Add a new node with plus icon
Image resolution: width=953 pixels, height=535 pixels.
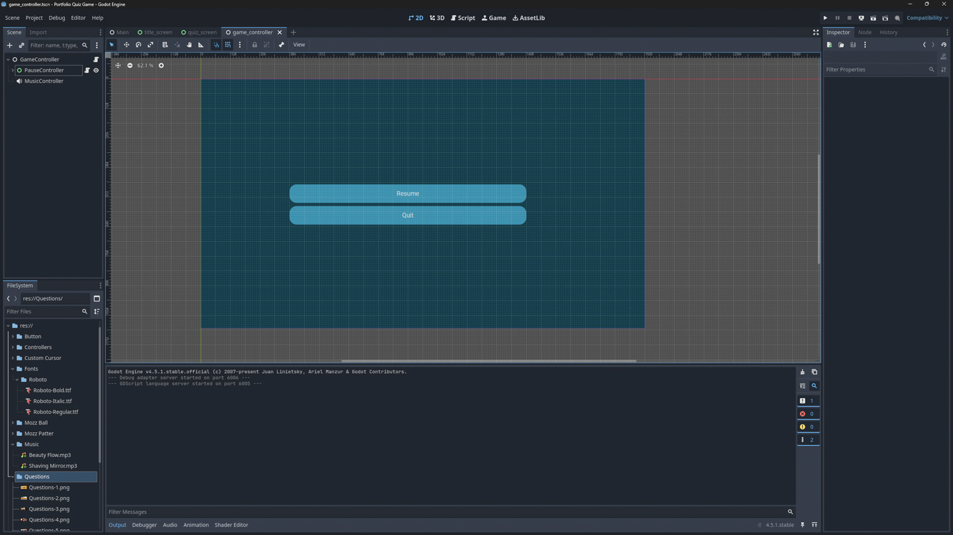coord(10,46)
